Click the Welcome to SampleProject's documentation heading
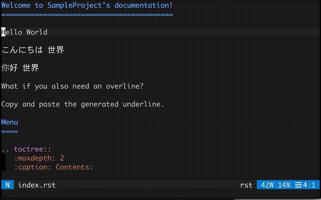 [87, 5]
